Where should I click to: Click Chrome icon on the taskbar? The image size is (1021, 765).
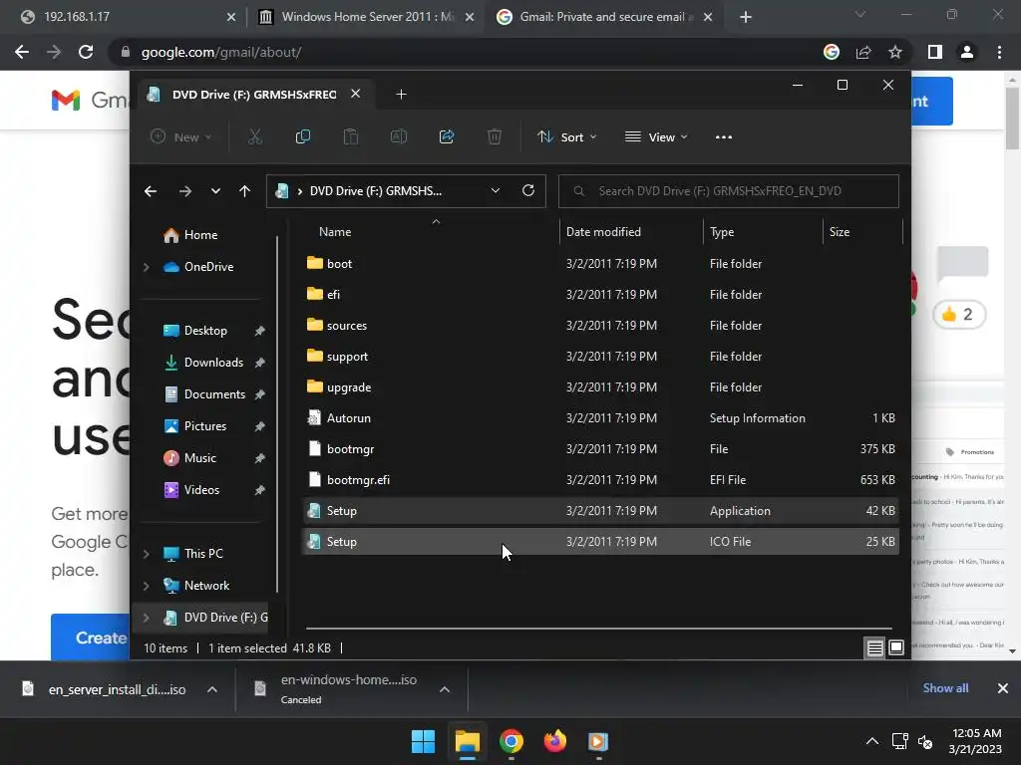(x=511, y=741)
